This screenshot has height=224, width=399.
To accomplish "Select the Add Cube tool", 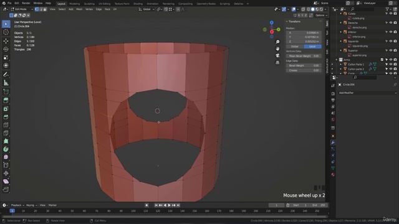I will 6,91.
